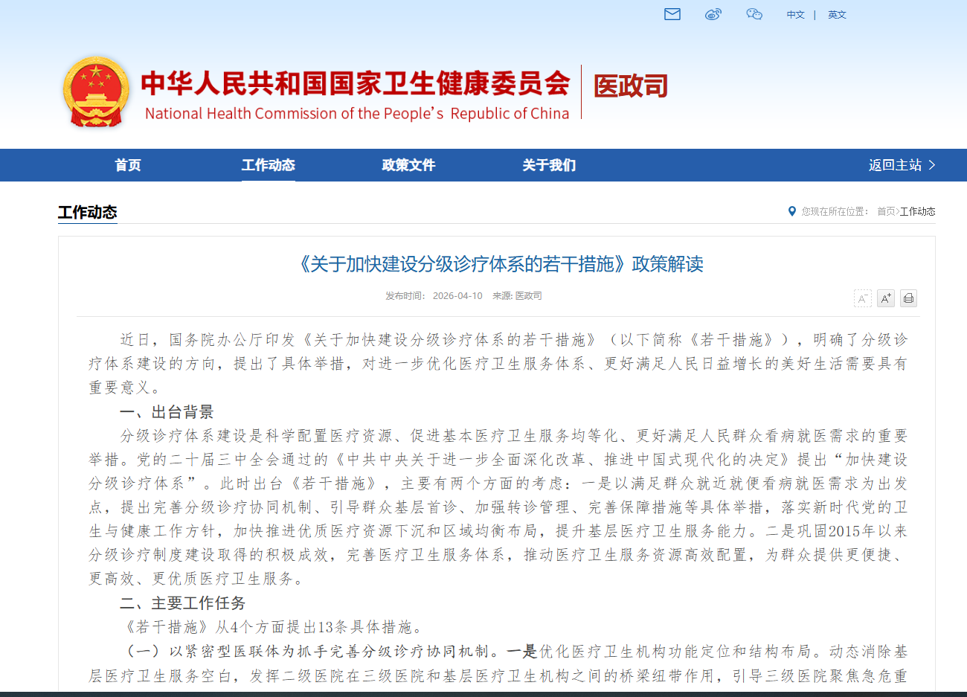Viewport: 967px width, 697px height.
Task: Open the email envelope icon
Action: [x=672, y=14]
